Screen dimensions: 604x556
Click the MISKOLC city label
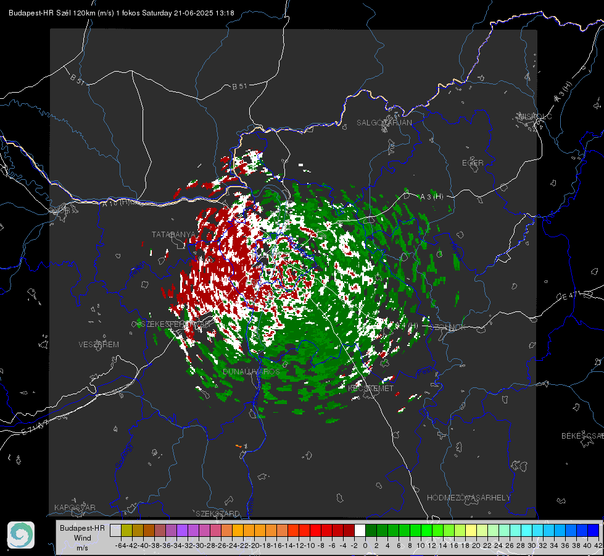pos(535,116)
